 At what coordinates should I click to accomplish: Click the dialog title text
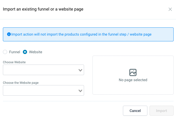(43, 9)
